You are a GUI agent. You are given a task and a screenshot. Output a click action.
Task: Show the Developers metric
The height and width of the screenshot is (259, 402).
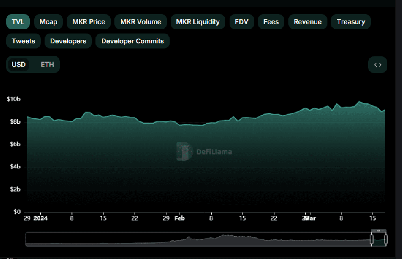(68, 41)
